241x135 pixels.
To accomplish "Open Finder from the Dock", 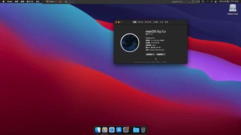I will 98,130.
